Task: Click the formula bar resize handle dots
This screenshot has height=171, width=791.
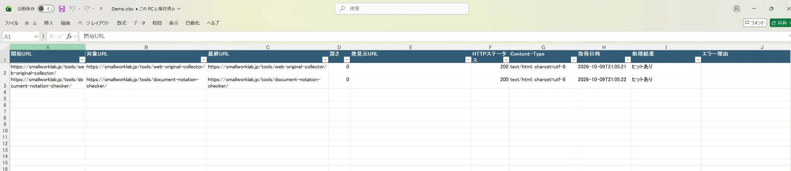Action: point(43,37)
